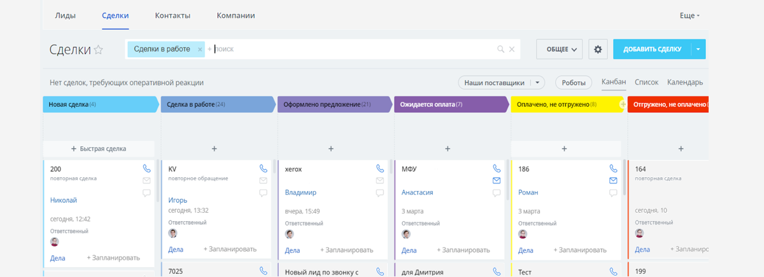Click Дела on deal 200 card
This screenshot has height=277, width=764.
58,258
